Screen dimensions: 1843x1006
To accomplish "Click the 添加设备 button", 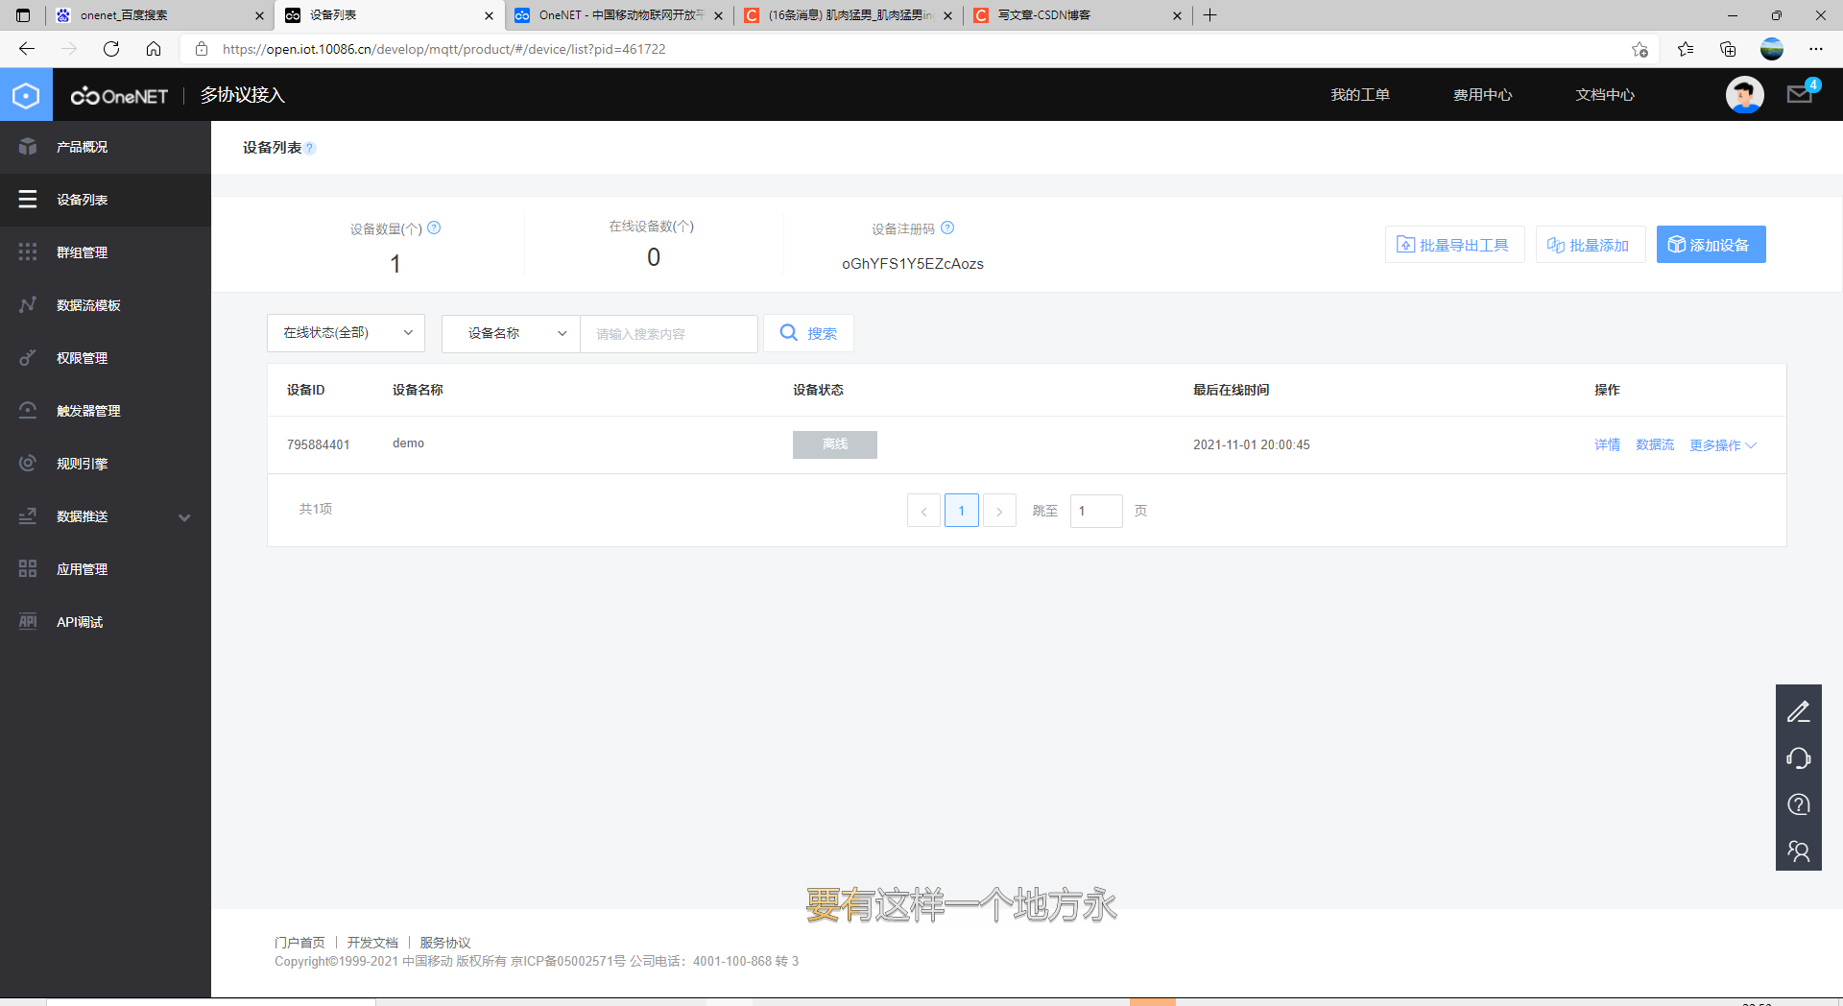I will pyautogui.click(x=1710, y=244).
